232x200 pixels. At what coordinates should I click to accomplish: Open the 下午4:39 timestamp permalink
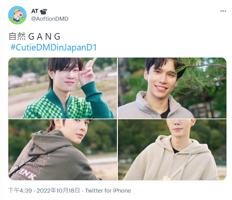20,190
